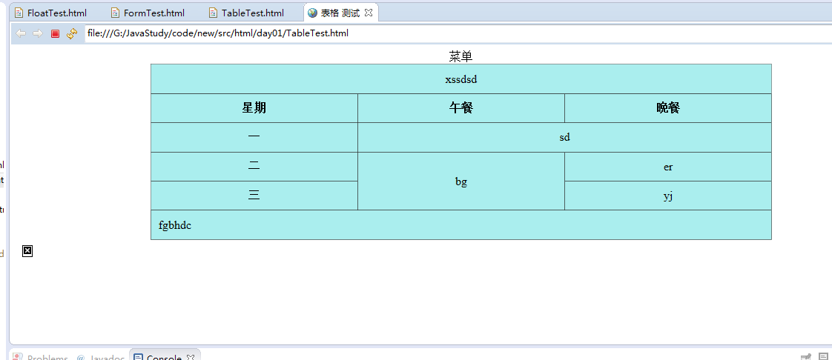Switch to FloatTest.html editor tab
Viewport: 832px width, 360px height.
(56, 13)
